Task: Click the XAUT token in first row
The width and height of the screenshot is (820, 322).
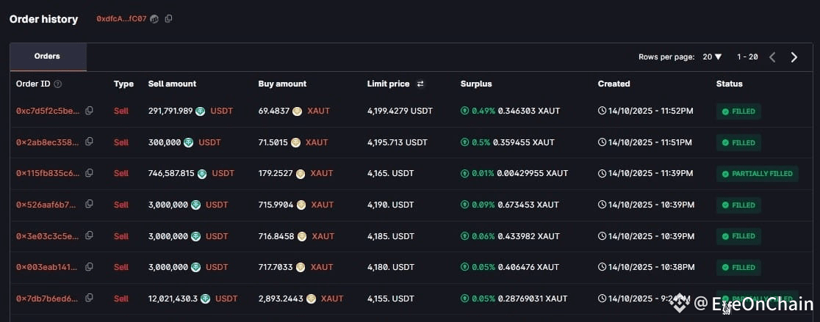Action: point(318,111)
